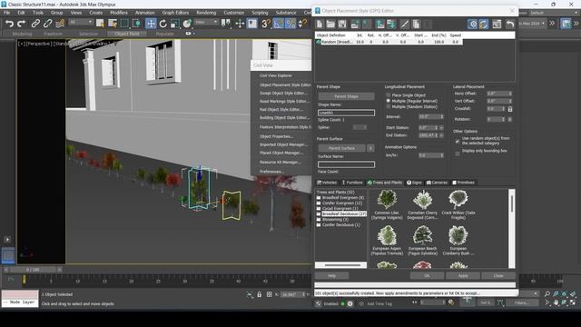Select the Link tool in main toolbar

coord(35,24)
